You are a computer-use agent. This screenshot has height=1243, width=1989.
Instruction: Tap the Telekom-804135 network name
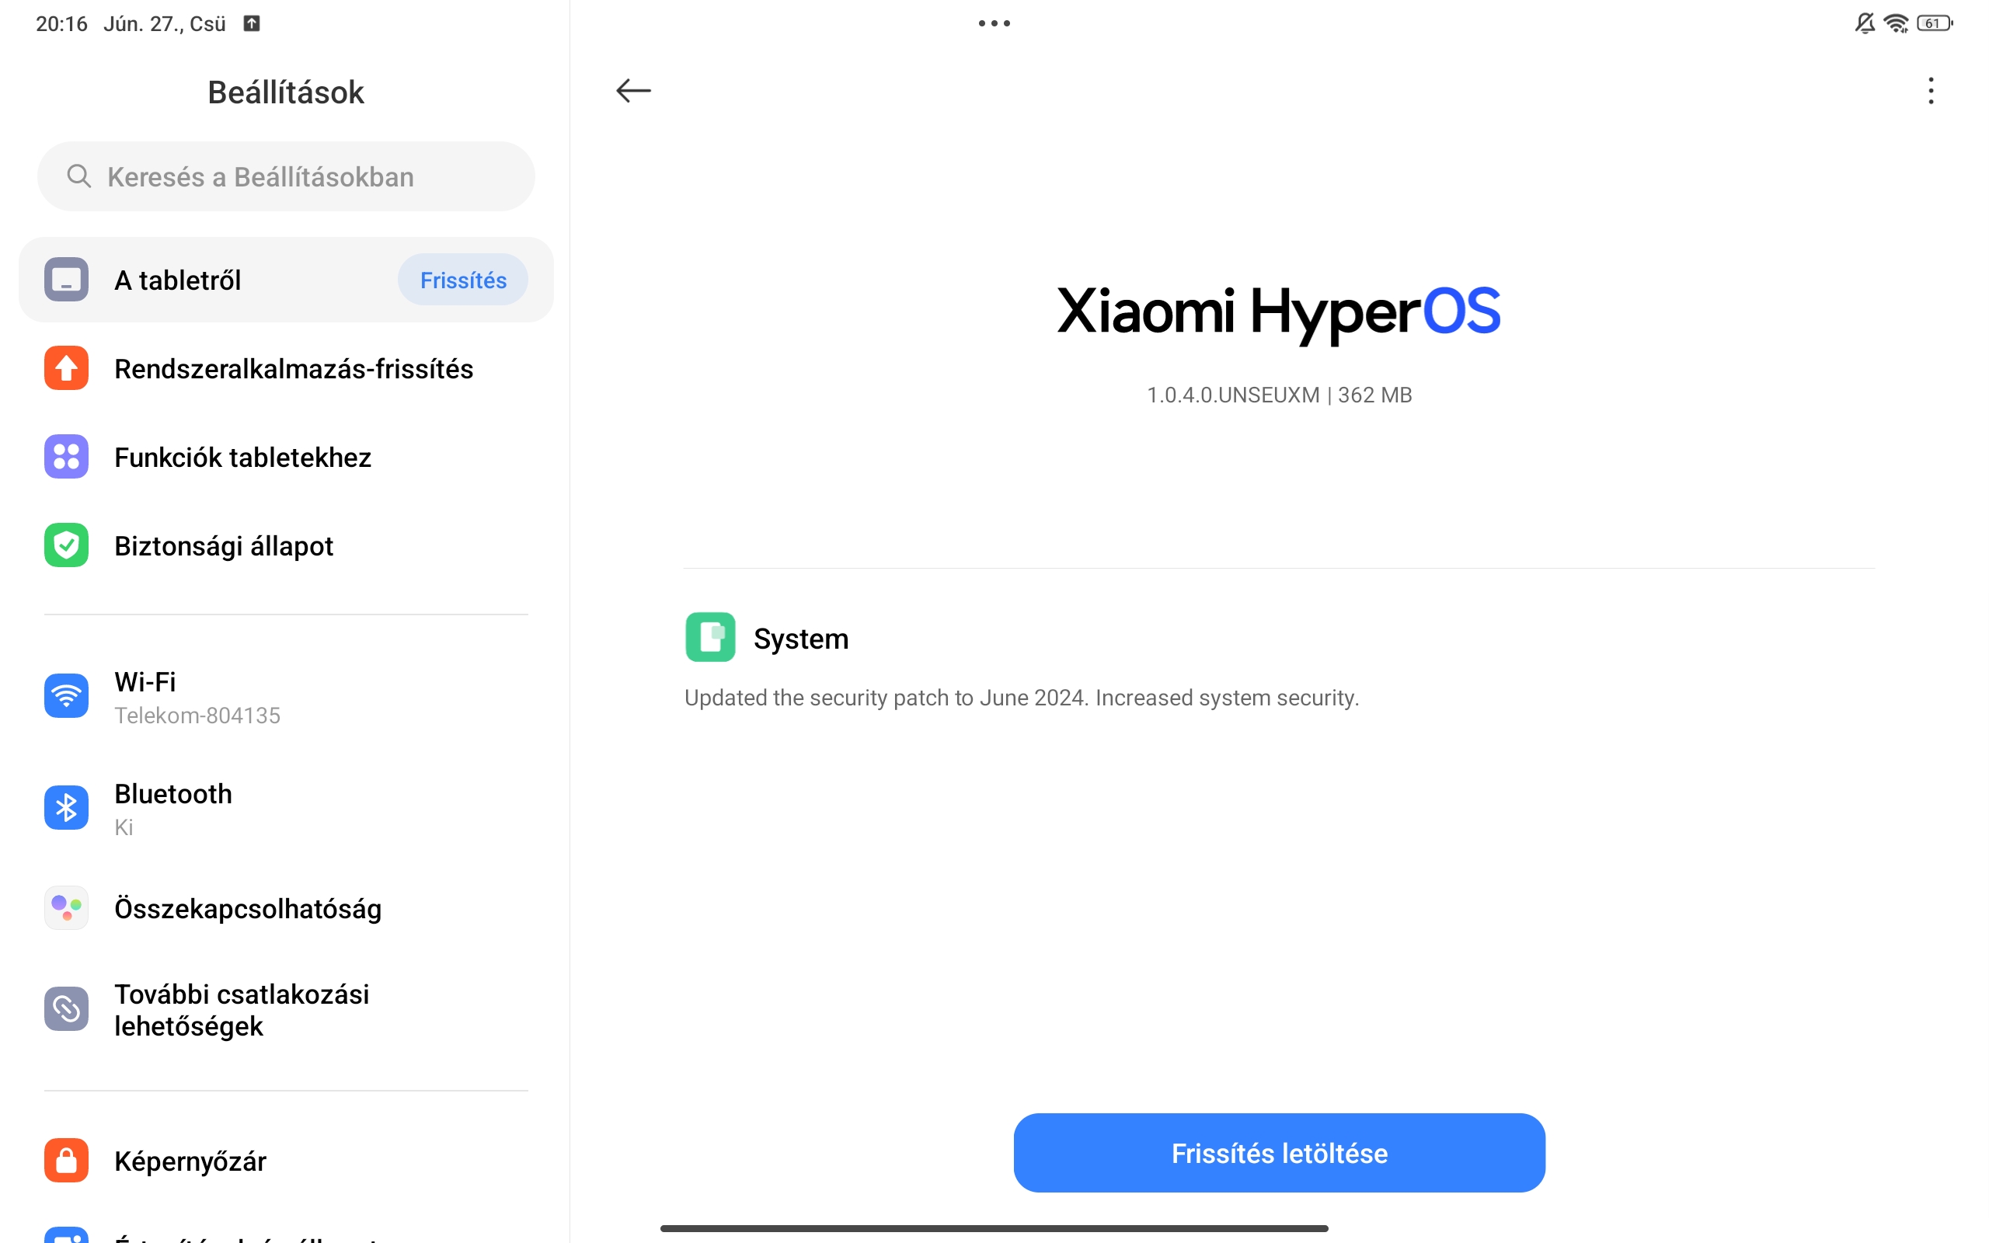click(197, 715)
